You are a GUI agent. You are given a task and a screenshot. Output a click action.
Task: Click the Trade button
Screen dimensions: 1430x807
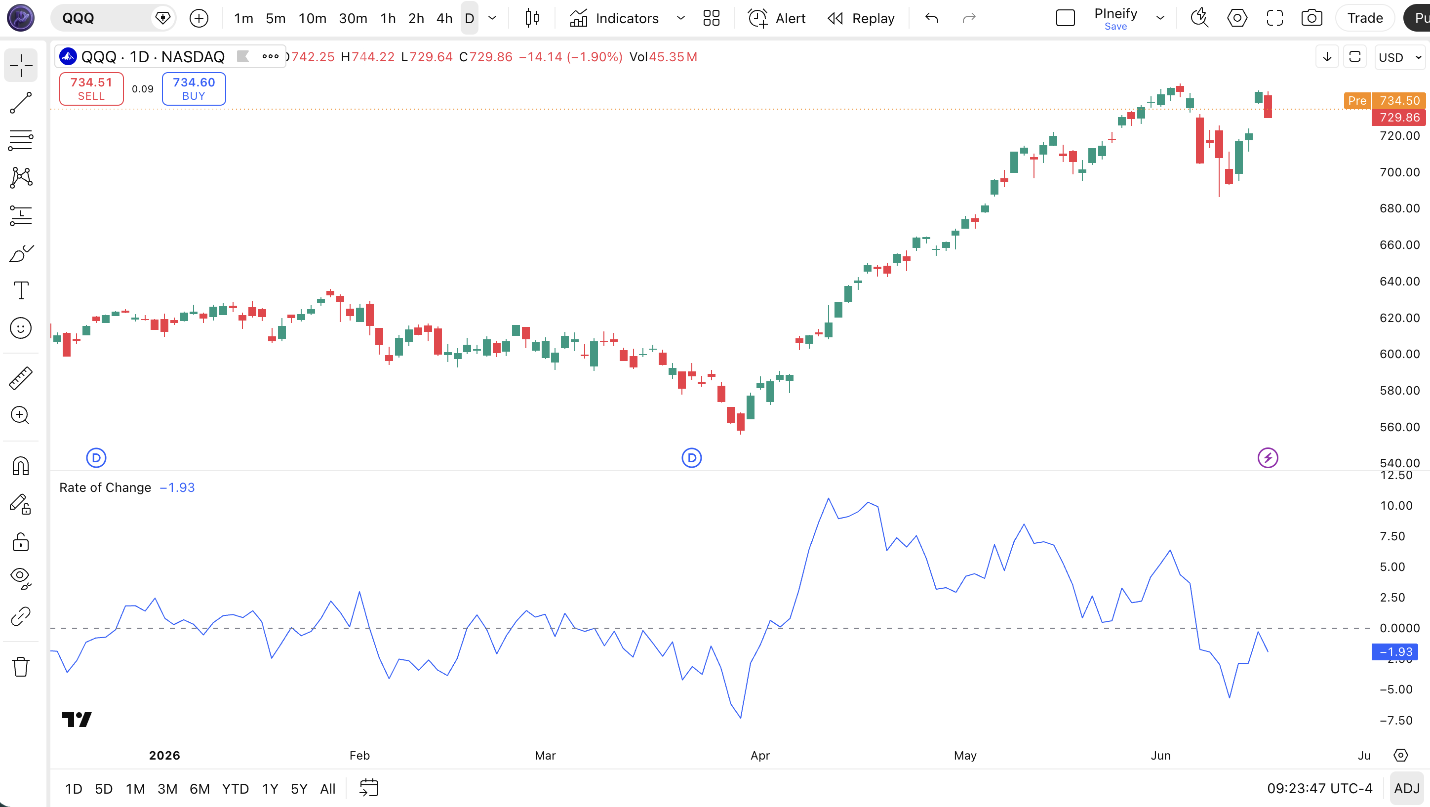pyautogui.click(x=1364, y=18)
